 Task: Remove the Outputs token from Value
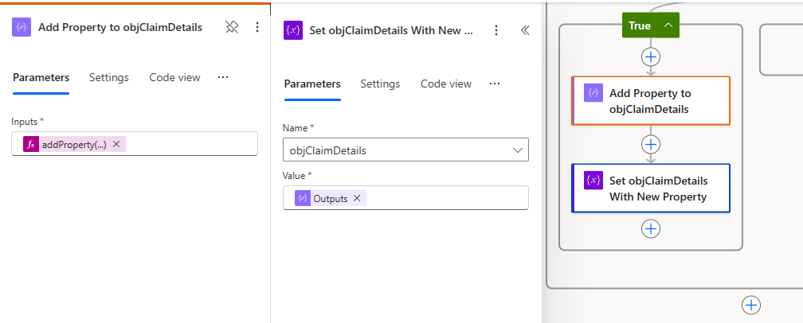[x=357, y=198]
